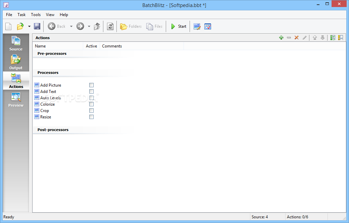This screenshot has width=349, height=223.
Task: Open the Tools menu
Action: (x=36, y=15)
